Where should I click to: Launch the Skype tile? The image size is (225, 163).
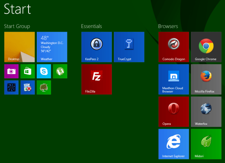pyautogui.click(x=44, y=71)
